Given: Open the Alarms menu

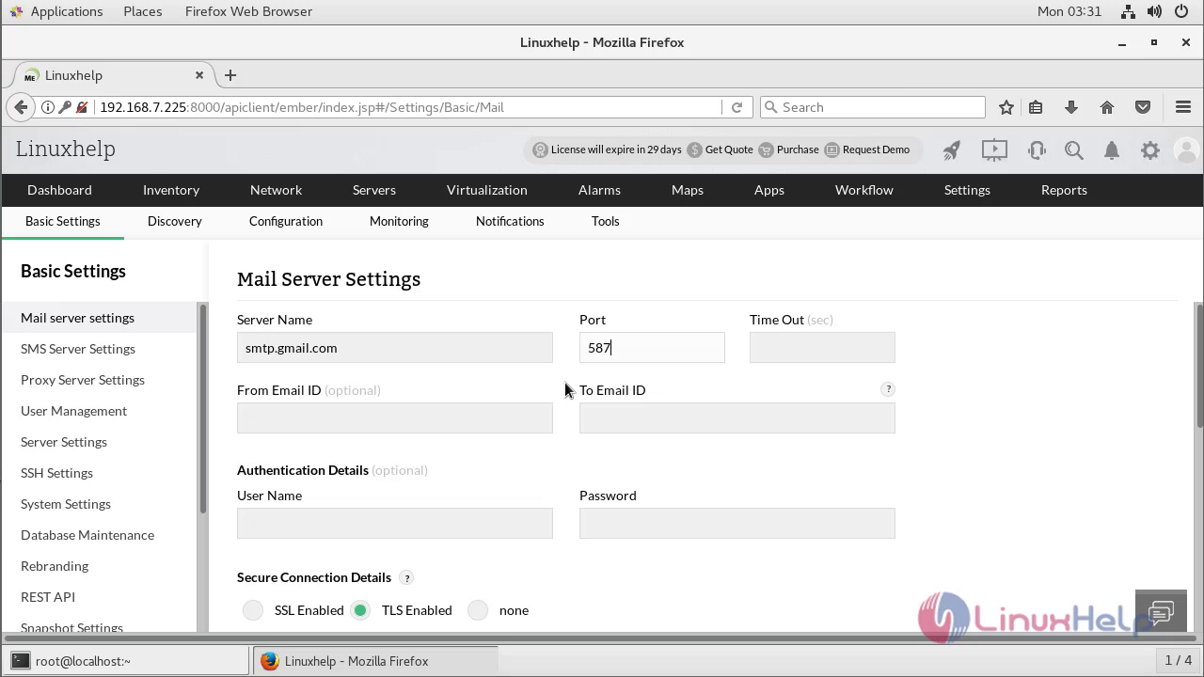Looking at the screenshot, I should tap(599, 190).
